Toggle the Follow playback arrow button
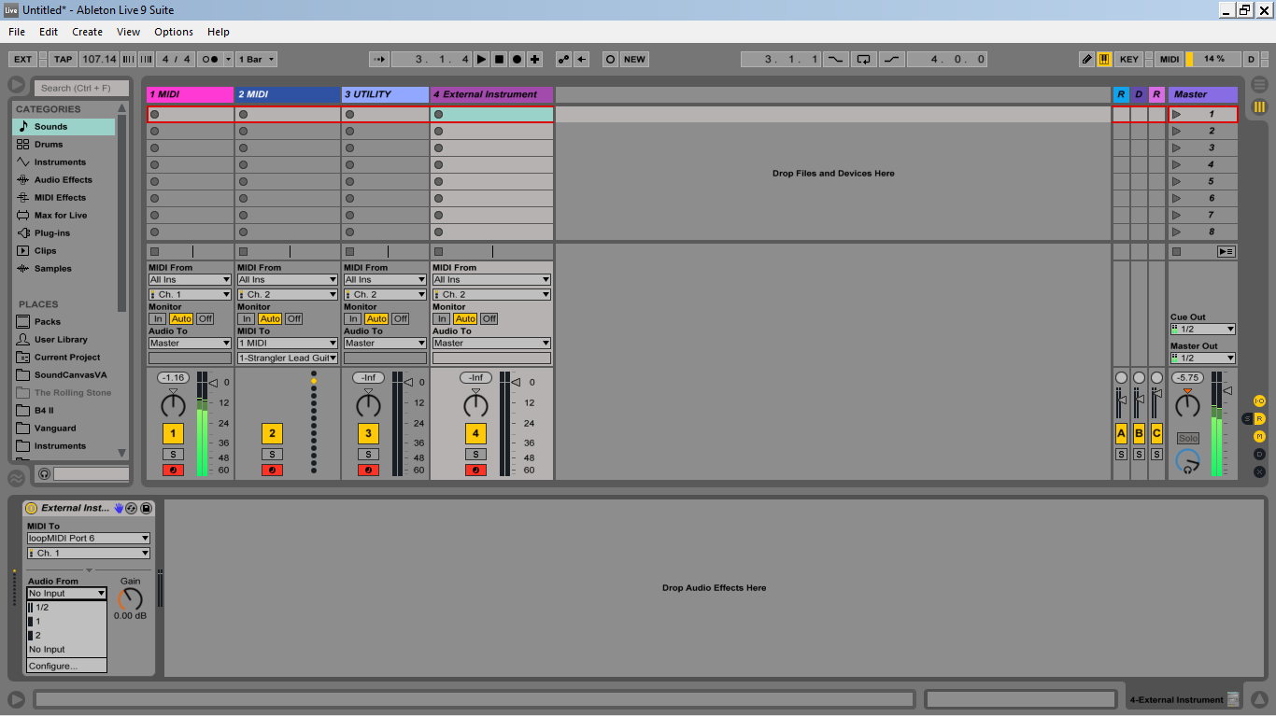Image resolution: width=1276 pixels, height=717 pixels. (379, 59)
